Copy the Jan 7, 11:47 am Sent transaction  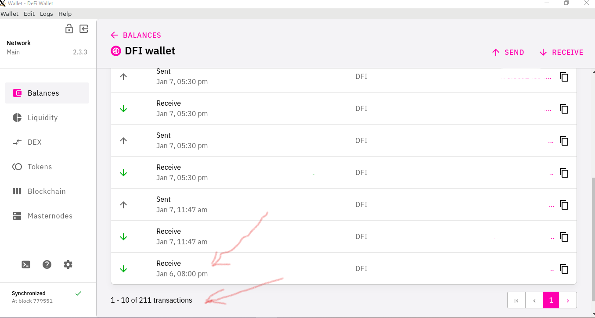[564, 205]
